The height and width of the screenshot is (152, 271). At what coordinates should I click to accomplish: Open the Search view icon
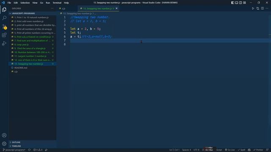click(4, 18)
